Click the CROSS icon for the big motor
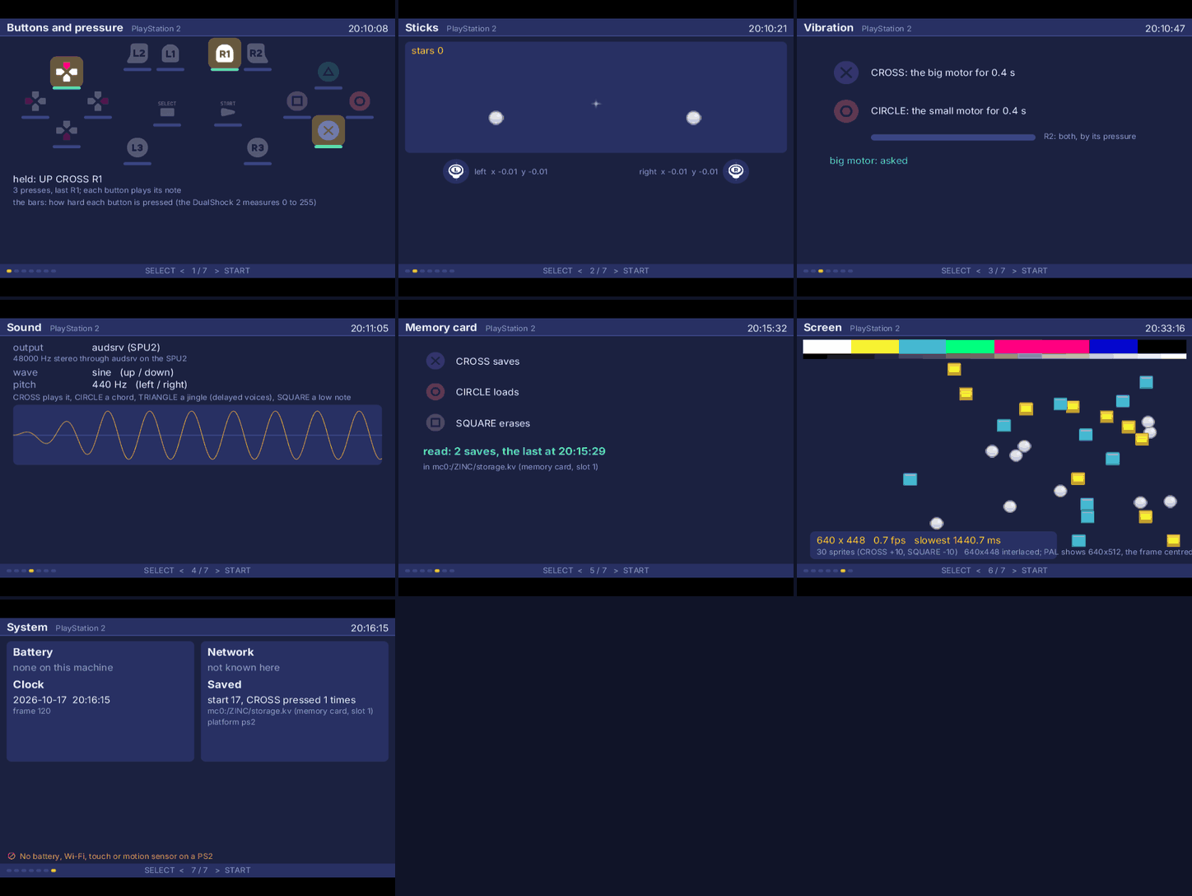 tap(846, 72)
